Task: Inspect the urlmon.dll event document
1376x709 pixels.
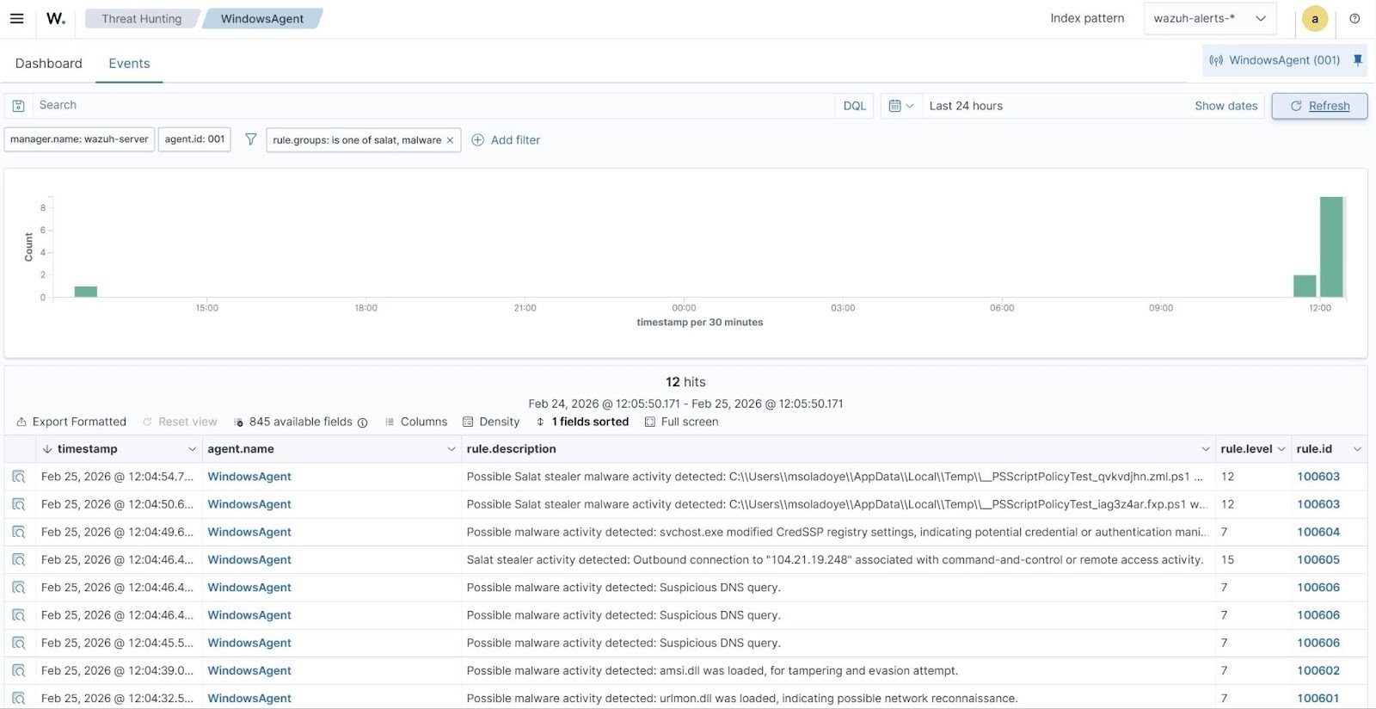Action: click(x=19, y=698)
